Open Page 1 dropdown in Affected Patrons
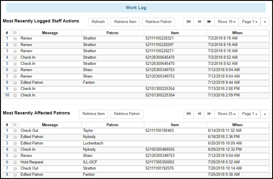This screenshot has height=179, width=273. point(250,114)
